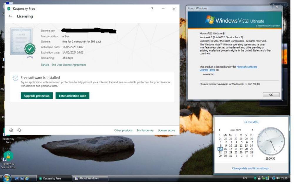Click the Kaspersky help question mark
Viewport: 294px width, 184px height.
pyautogui.click(x=152, y=9)
